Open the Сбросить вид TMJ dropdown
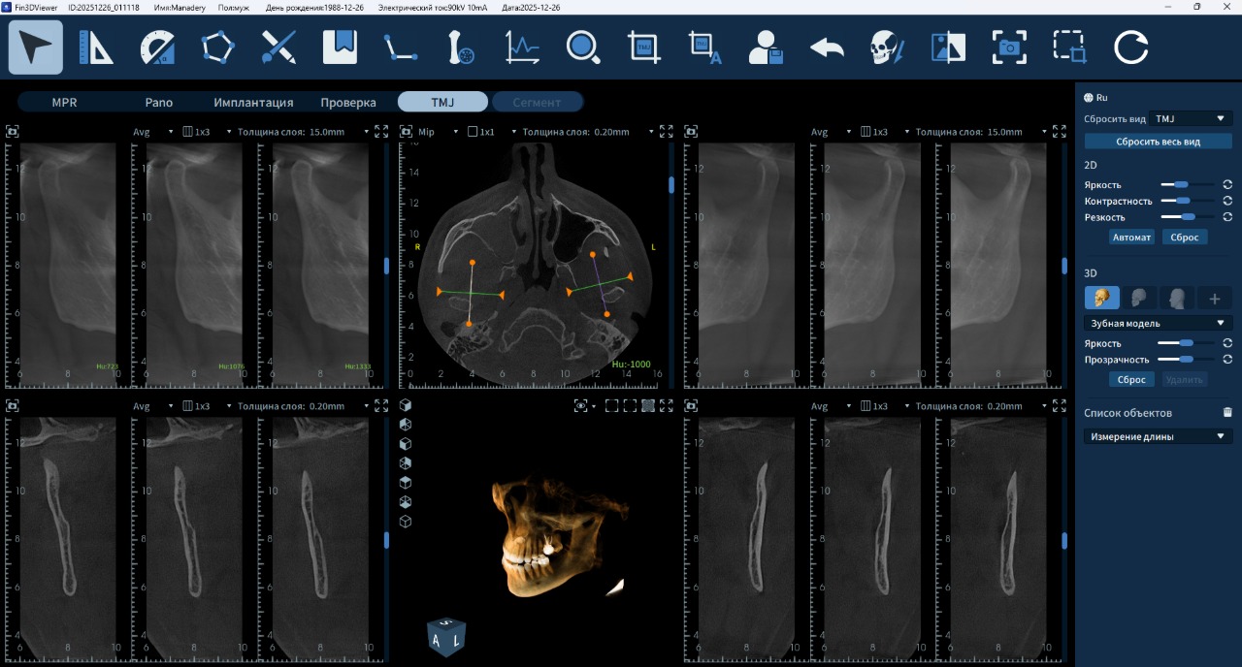This screenshot has height=667, width=1242. (1191, 118)
